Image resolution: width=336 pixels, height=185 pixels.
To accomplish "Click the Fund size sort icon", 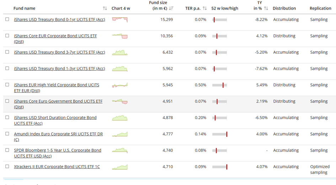I will 171,9.
